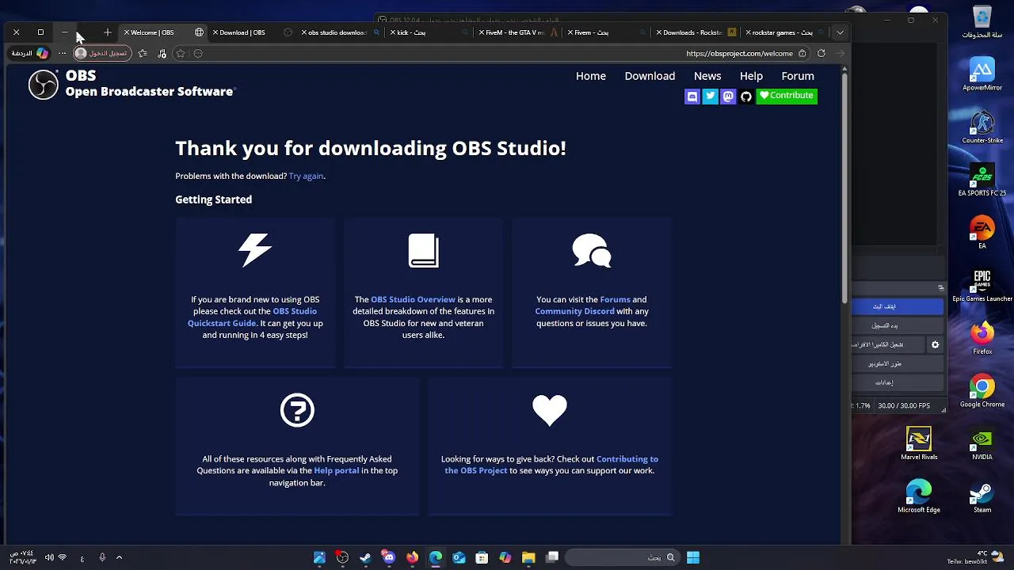Open the taskbar volume speaker icon
Viewport: 1014px width, 570px height.
point(49,557)
